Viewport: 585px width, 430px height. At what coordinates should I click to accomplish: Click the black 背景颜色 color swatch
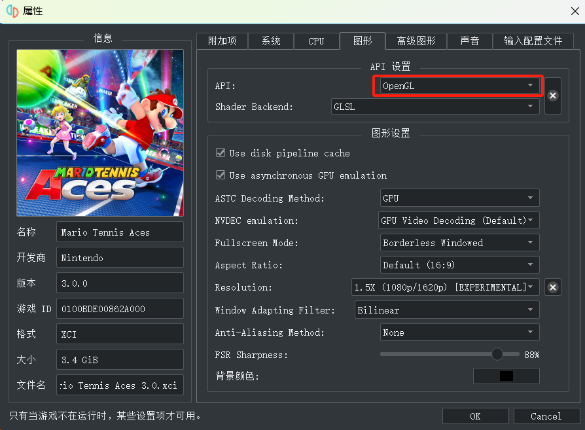point(506,376)
